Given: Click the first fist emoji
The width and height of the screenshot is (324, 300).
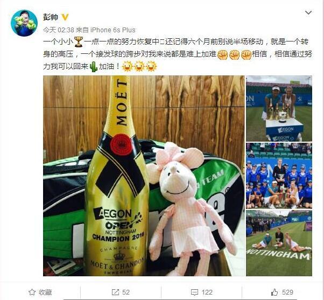Looking at the screenshot, I should tap(222, 54).
